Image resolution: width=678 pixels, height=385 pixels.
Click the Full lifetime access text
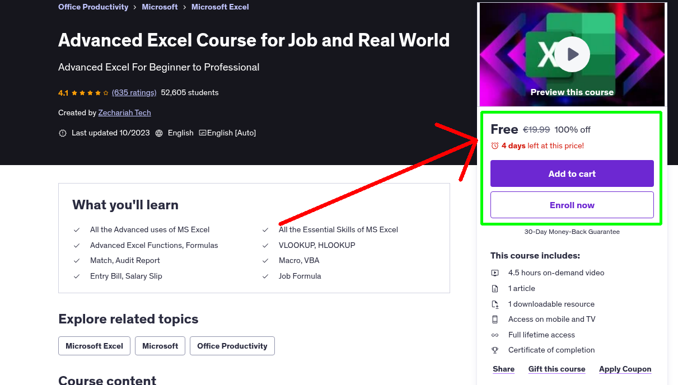(541, 335)
